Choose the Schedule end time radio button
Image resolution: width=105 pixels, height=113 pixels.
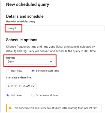[33, 95]
